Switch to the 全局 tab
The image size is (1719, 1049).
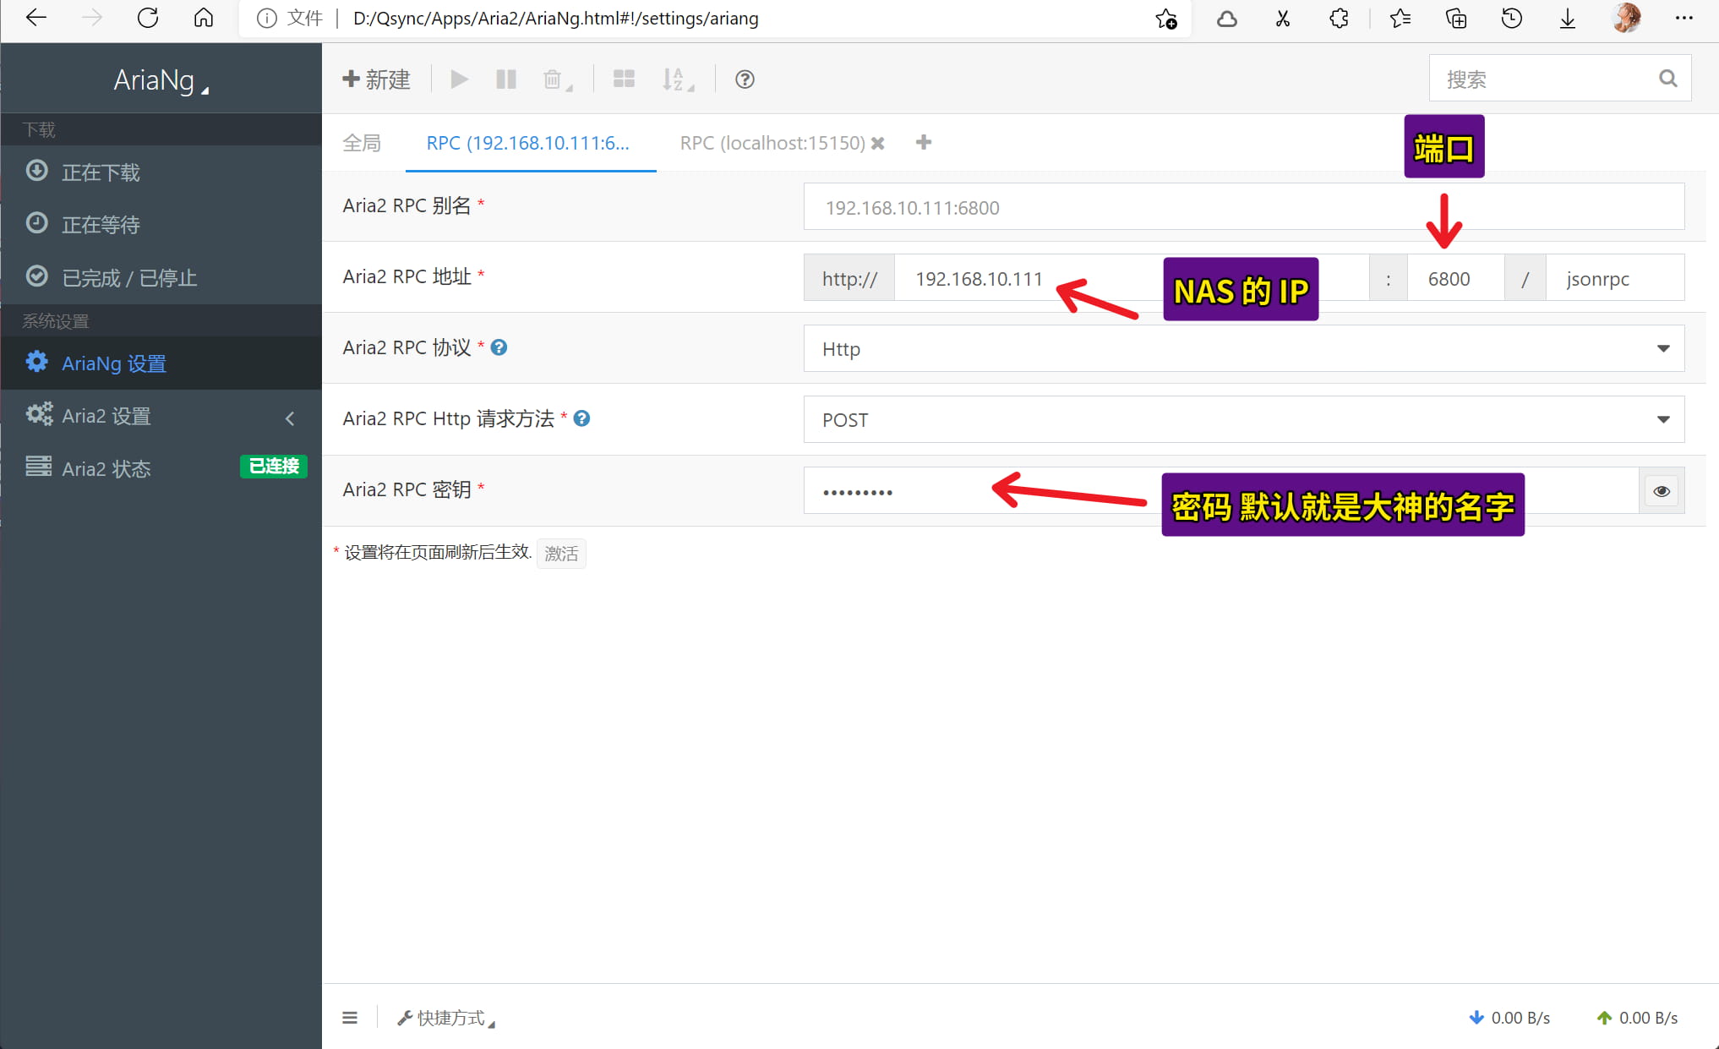tap(362, 143)
